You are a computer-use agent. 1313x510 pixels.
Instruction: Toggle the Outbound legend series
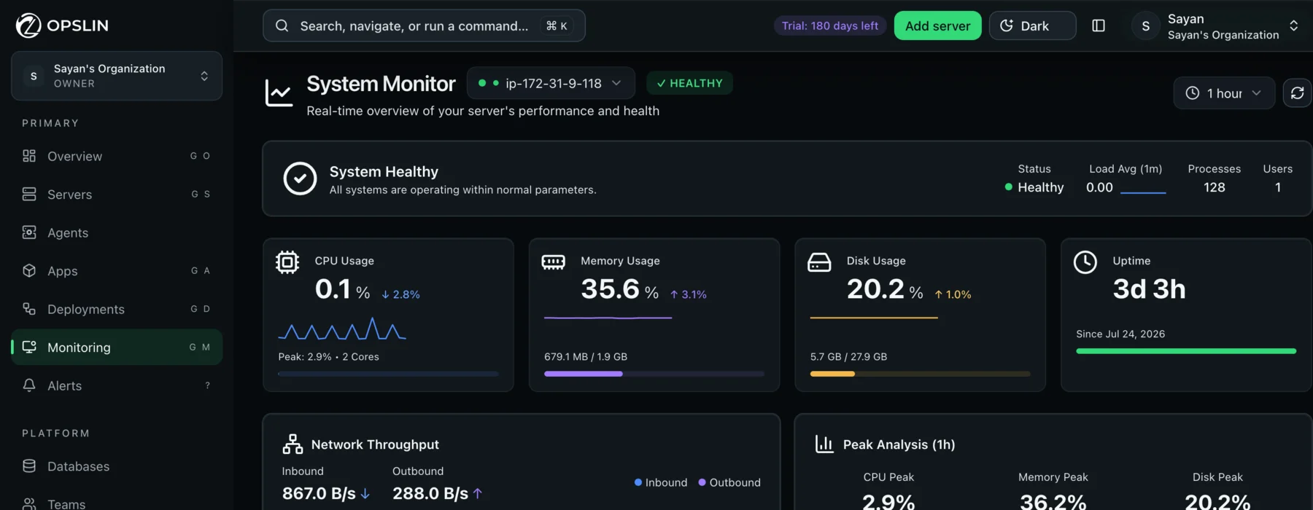coord(729,482)
